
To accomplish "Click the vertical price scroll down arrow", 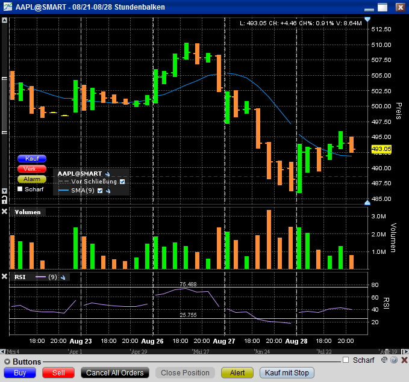I will [x=4, y=191].
